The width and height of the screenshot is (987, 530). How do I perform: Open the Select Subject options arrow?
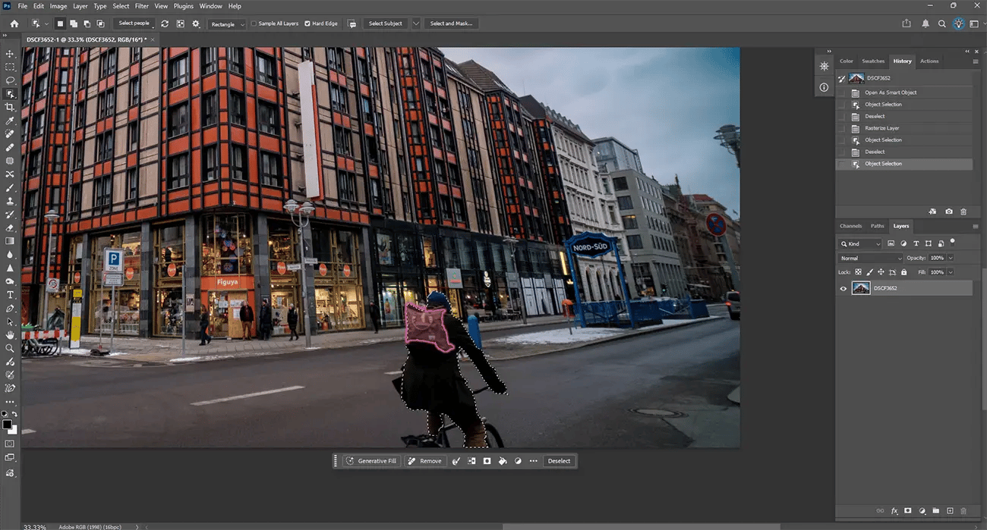click(416, 24)
